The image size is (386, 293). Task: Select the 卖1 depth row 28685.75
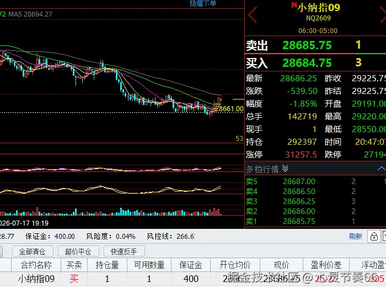click(x=315, y=221)
